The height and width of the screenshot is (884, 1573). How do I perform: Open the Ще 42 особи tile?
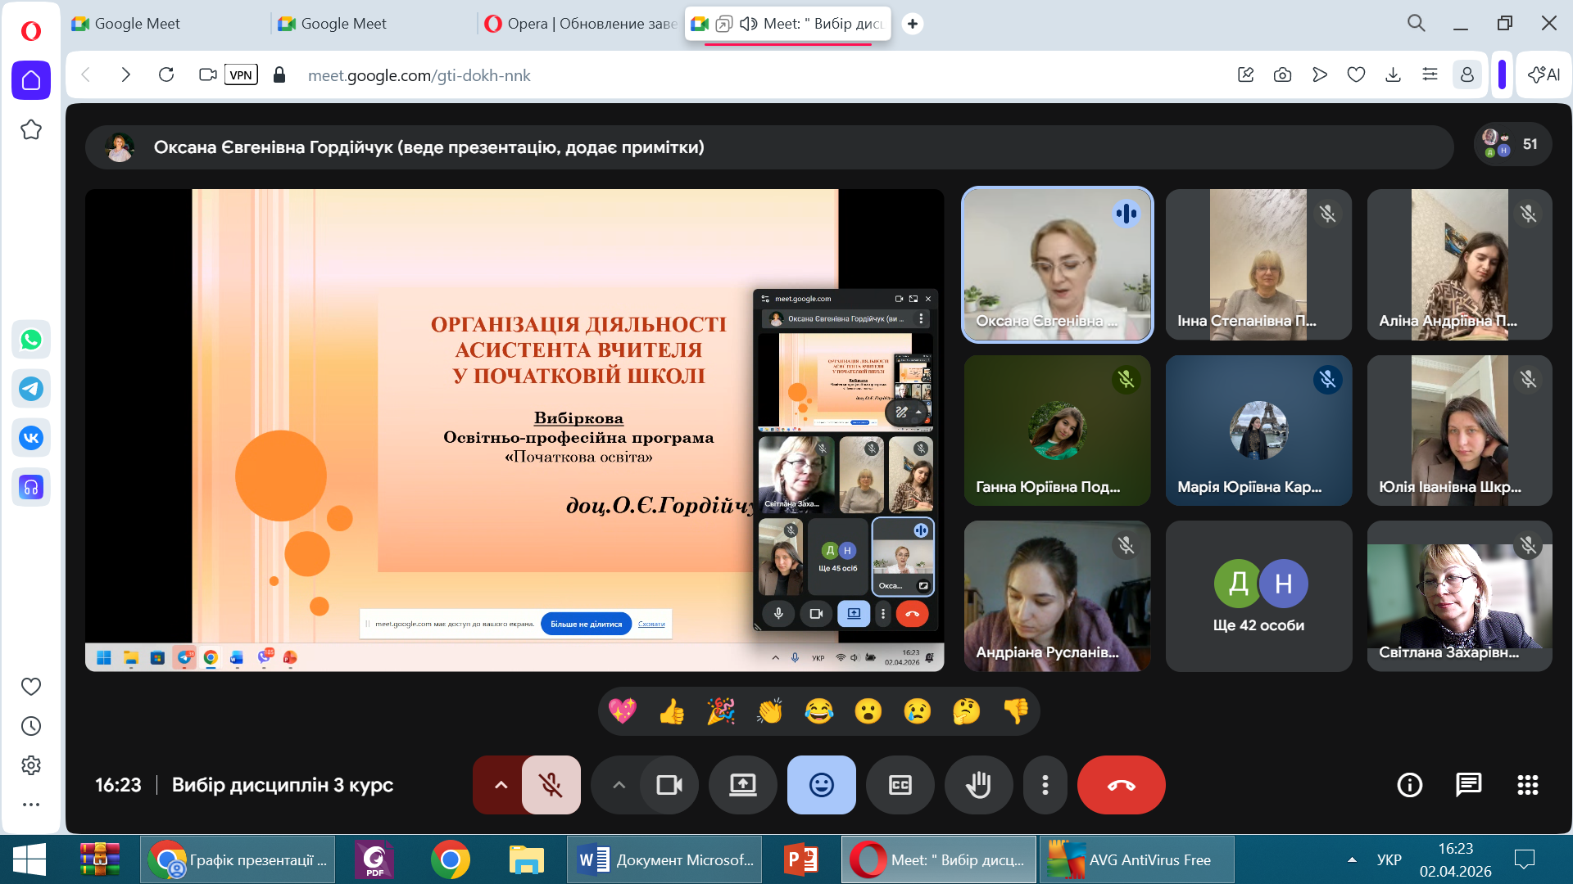tap(1258, 596)
